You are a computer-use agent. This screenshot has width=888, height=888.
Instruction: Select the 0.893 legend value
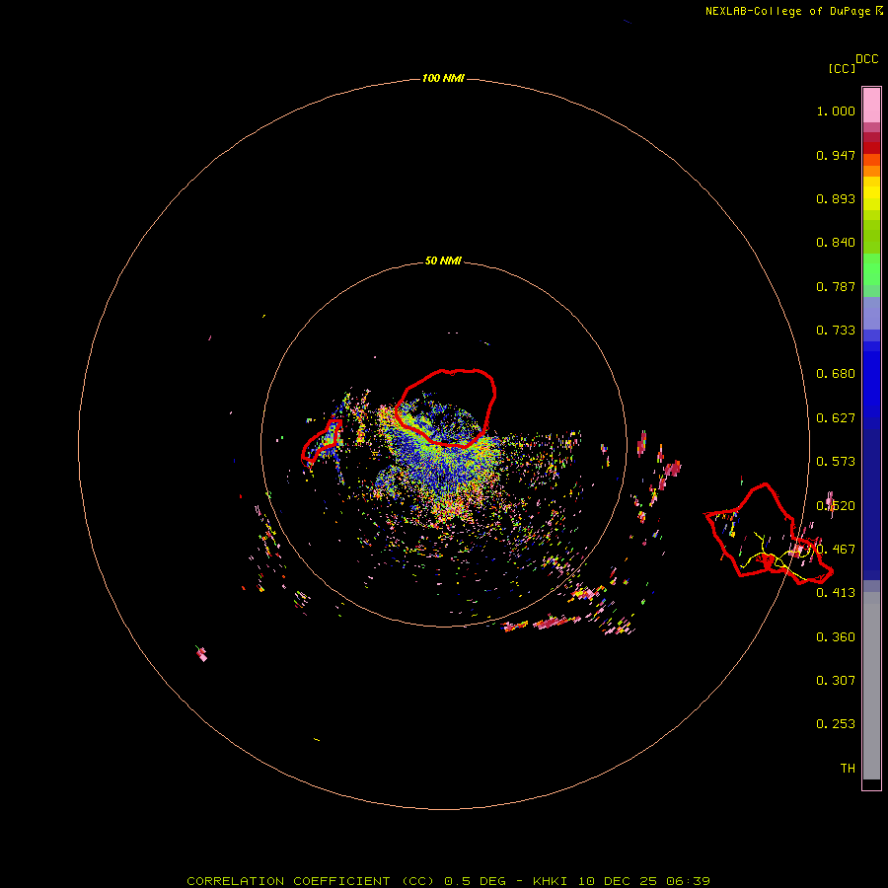click(x=836, y=198)
